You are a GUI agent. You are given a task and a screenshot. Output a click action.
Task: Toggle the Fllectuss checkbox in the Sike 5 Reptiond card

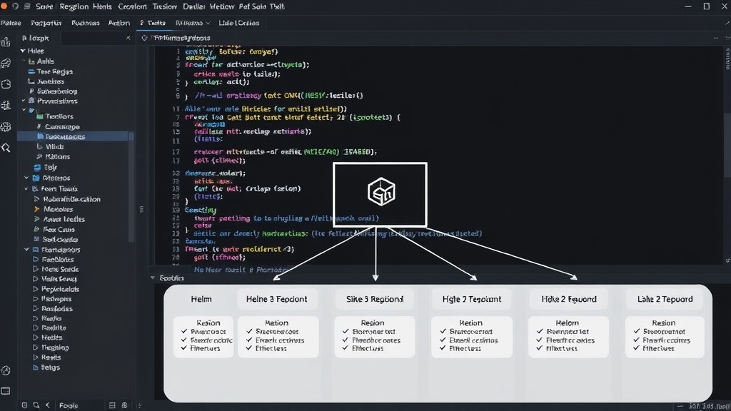346,348
